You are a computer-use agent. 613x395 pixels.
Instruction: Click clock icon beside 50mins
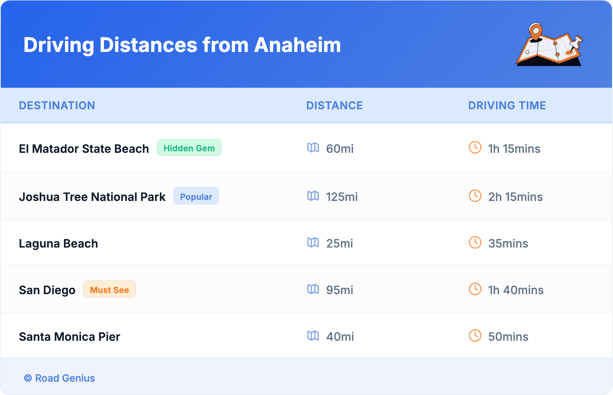point(475,336)
